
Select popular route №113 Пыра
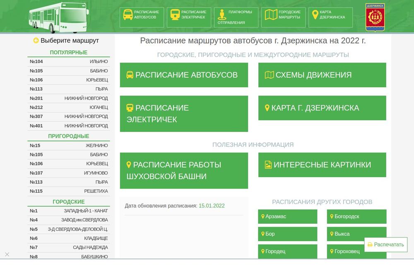click(x=69, y=89)
